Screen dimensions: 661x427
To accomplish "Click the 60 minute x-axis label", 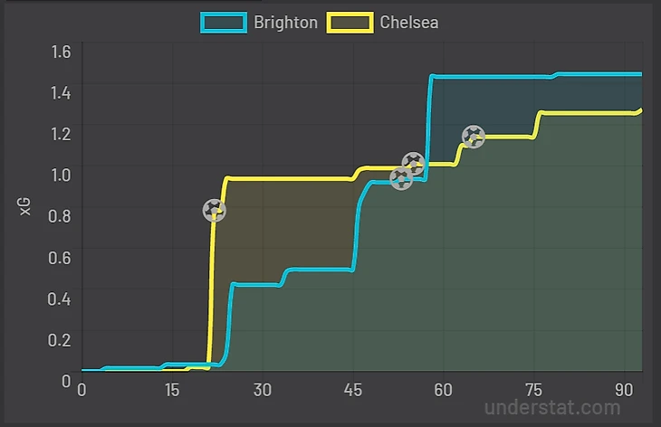I will click(x=443, y=390).
